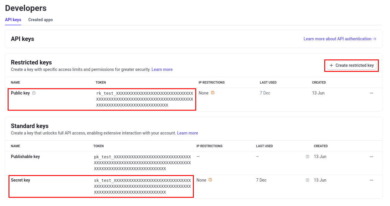Click the info icon next to Public key
Viewport: 390px width, 206px height.
point(34,93)
